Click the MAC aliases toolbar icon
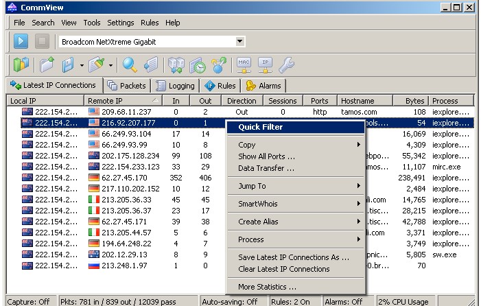This screenshot has width=481, height=306. click(x=244, y=65)
